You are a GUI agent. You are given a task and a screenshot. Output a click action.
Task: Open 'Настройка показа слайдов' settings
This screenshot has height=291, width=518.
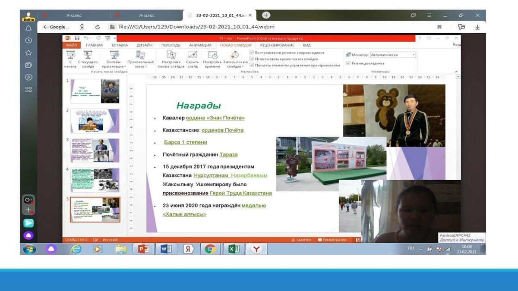coord(171,56)
